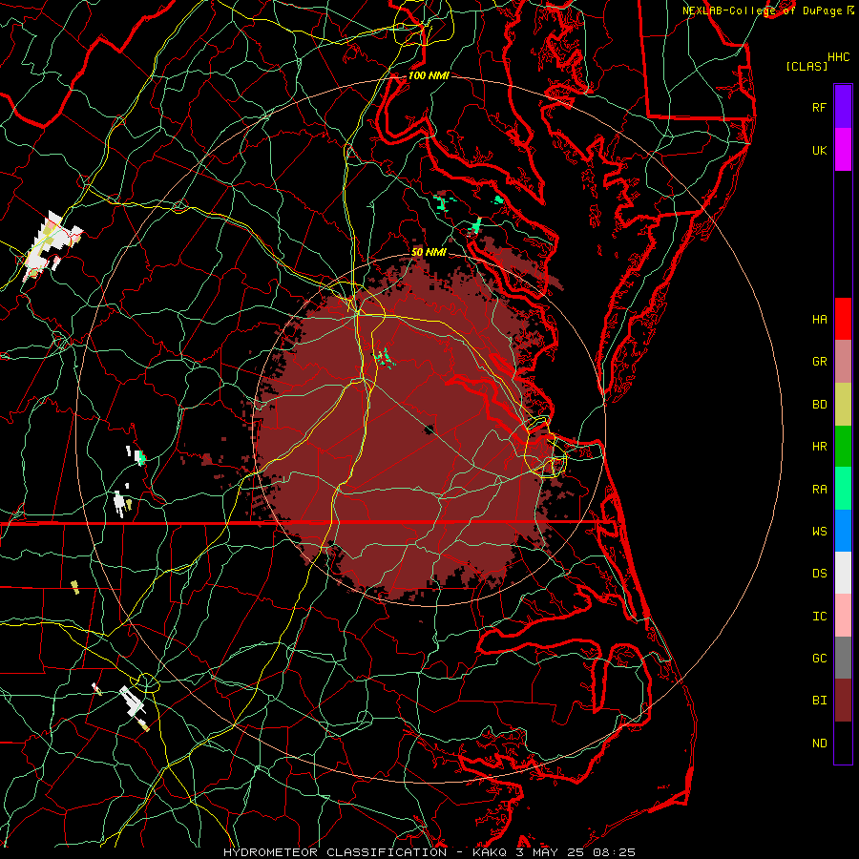Screen dimensions: 859x859
Task: Click the 'GC' legend label
Action: pyautogui.click(x=819, y=659)
